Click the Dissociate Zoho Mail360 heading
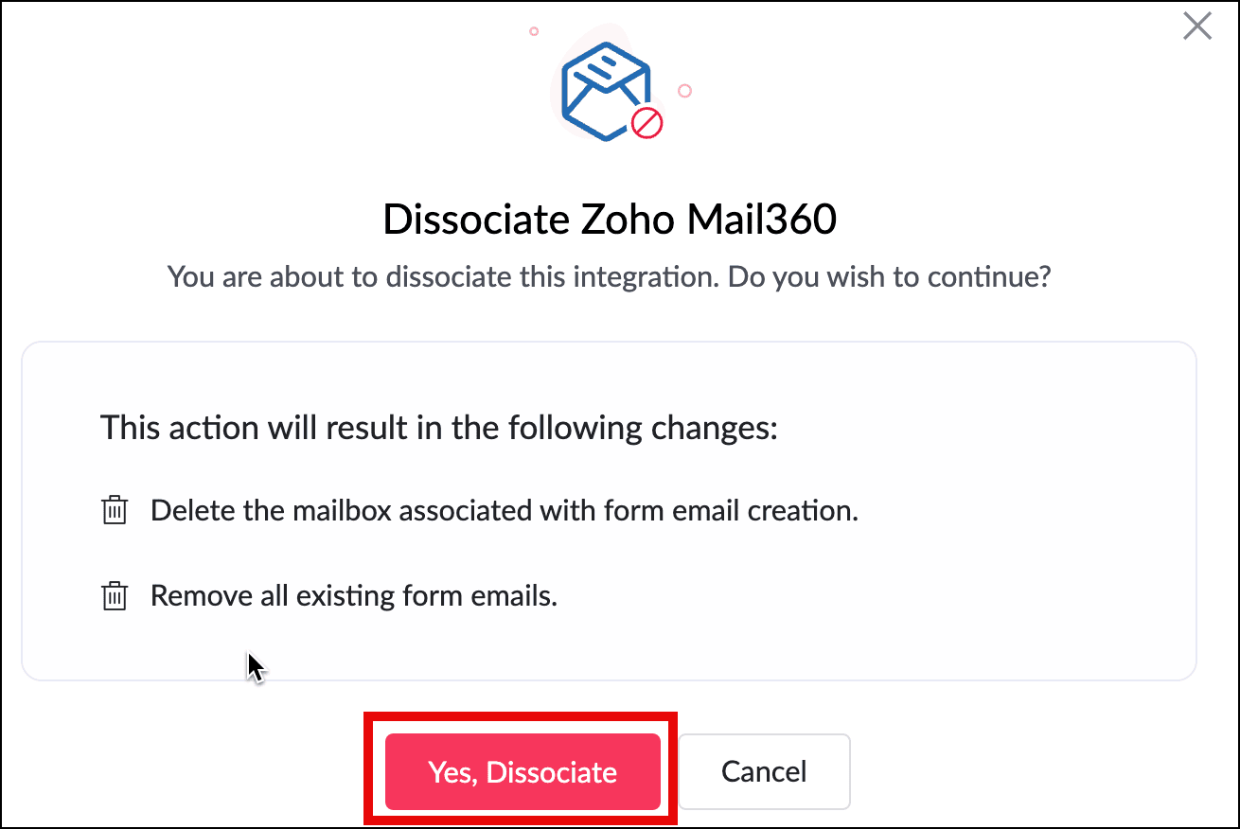Viewport: 1240px width, 829px height. click(610, 220)
